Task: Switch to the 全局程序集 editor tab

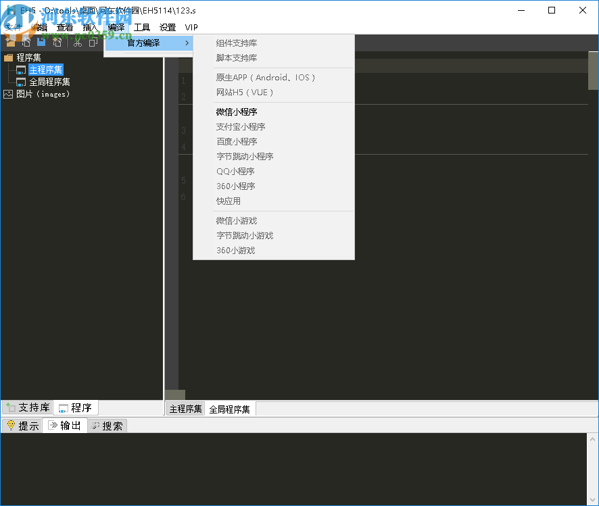Action: tap(229, 409)
